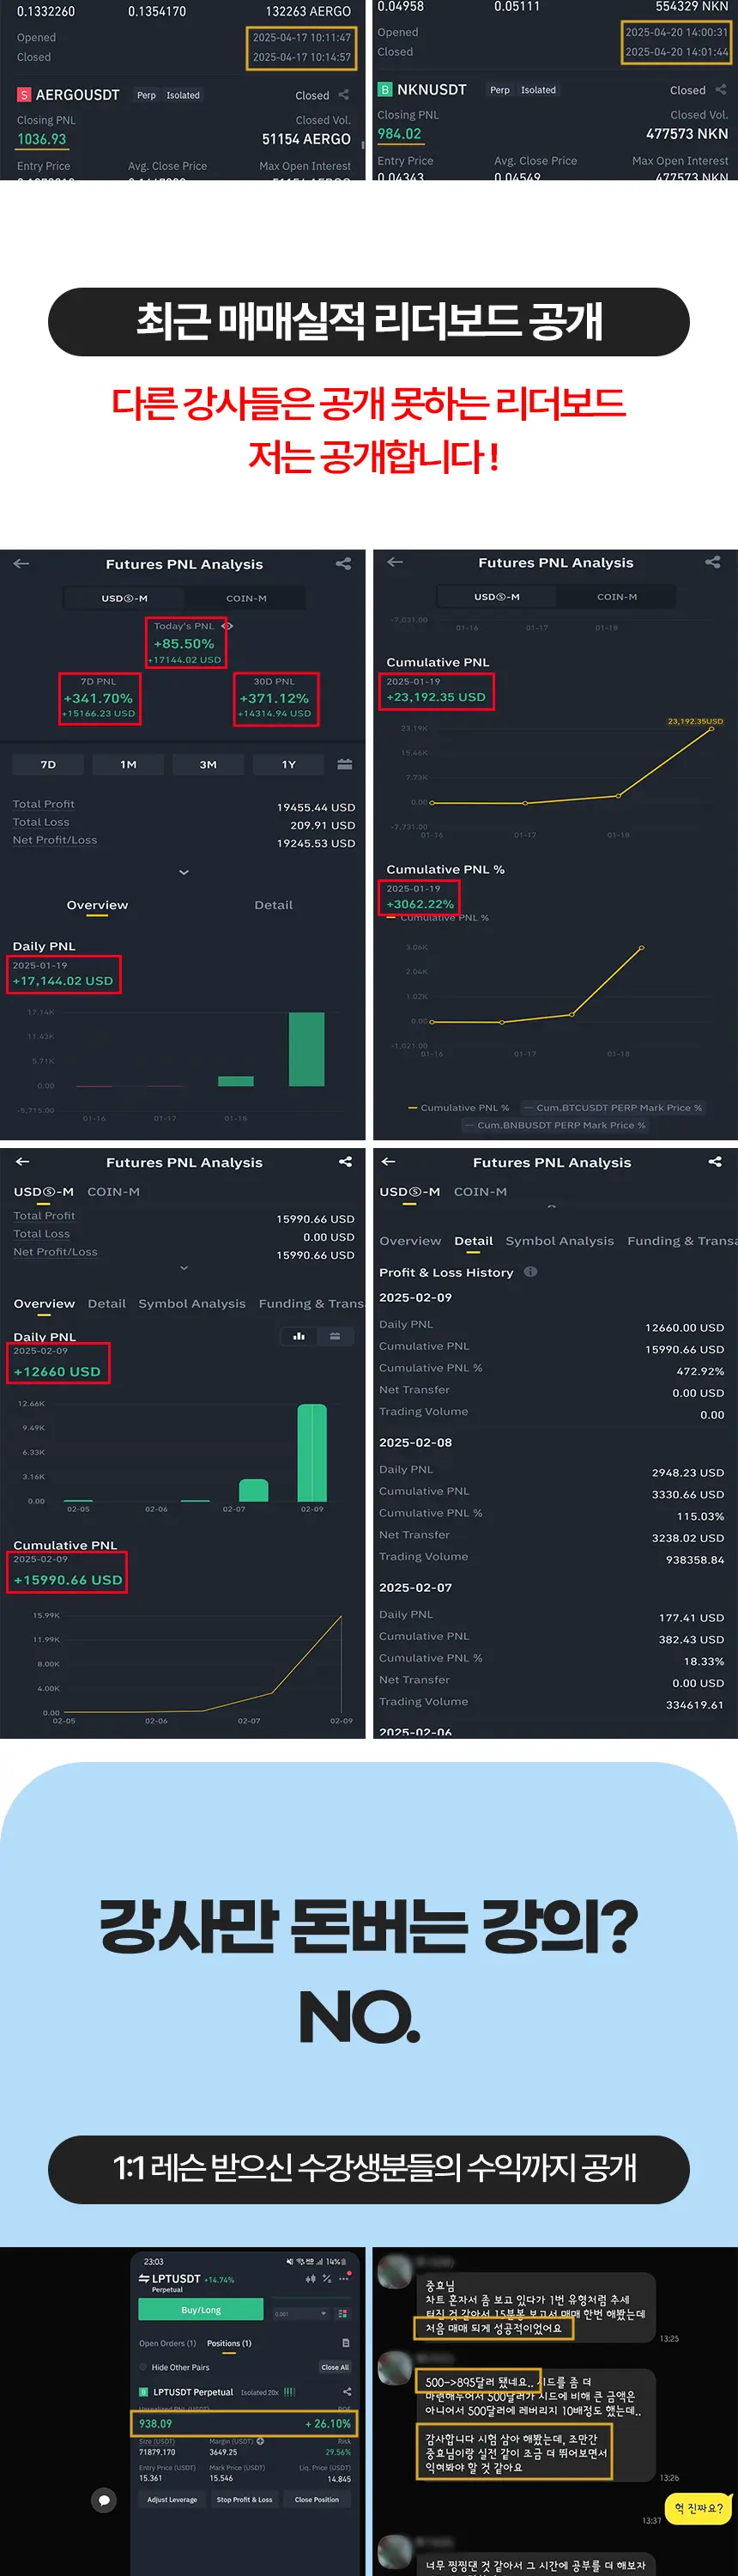Share the bottom-left Futures PNL Analysis

click(345, 1162)
